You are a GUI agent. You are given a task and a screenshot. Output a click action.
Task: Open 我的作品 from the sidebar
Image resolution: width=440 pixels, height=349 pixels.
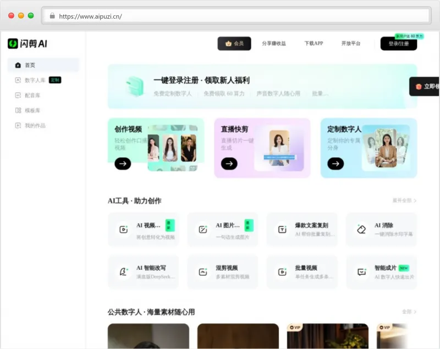pos(18,125)
